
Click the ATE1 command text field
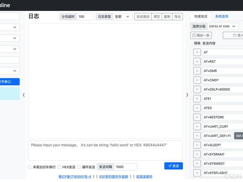pyautogui.click(x=222, y=99)
